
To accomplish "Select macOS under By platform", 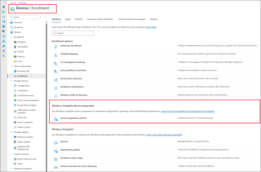I will click(x=21, y=52).
